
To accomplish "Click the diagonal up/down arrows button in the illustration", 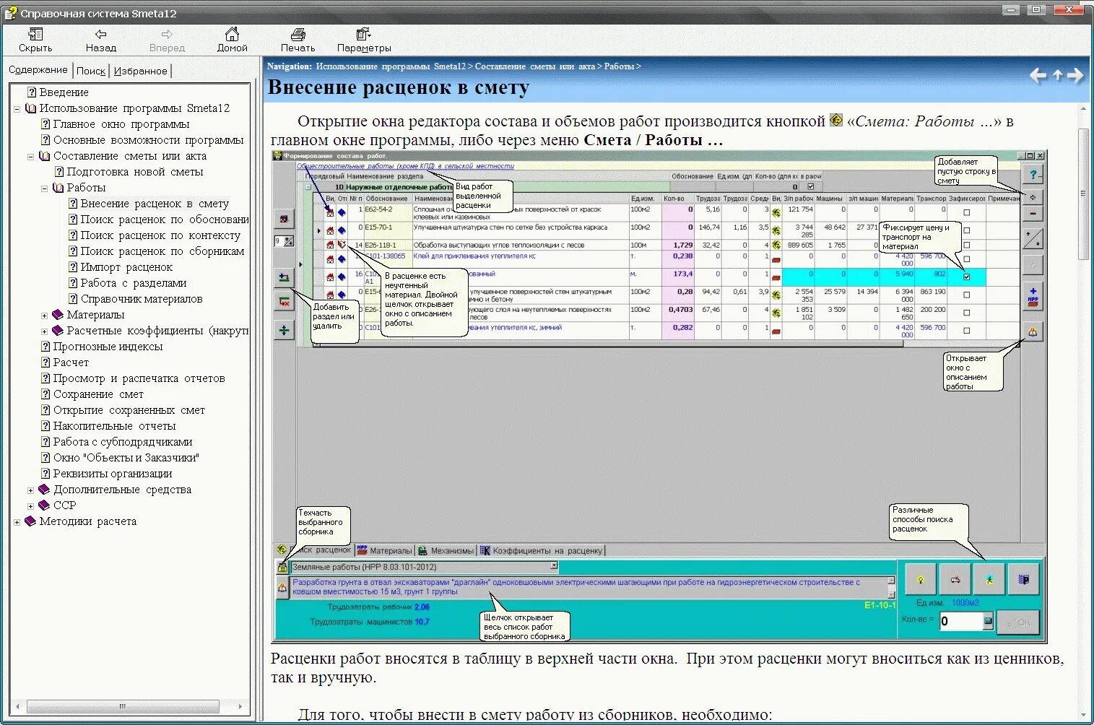I will [1033, 239].
